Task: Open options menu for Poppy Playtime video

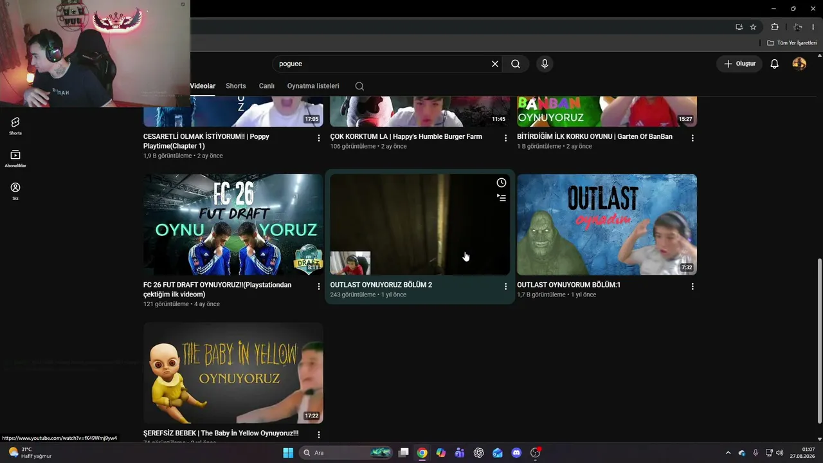Action: point(319,138)
